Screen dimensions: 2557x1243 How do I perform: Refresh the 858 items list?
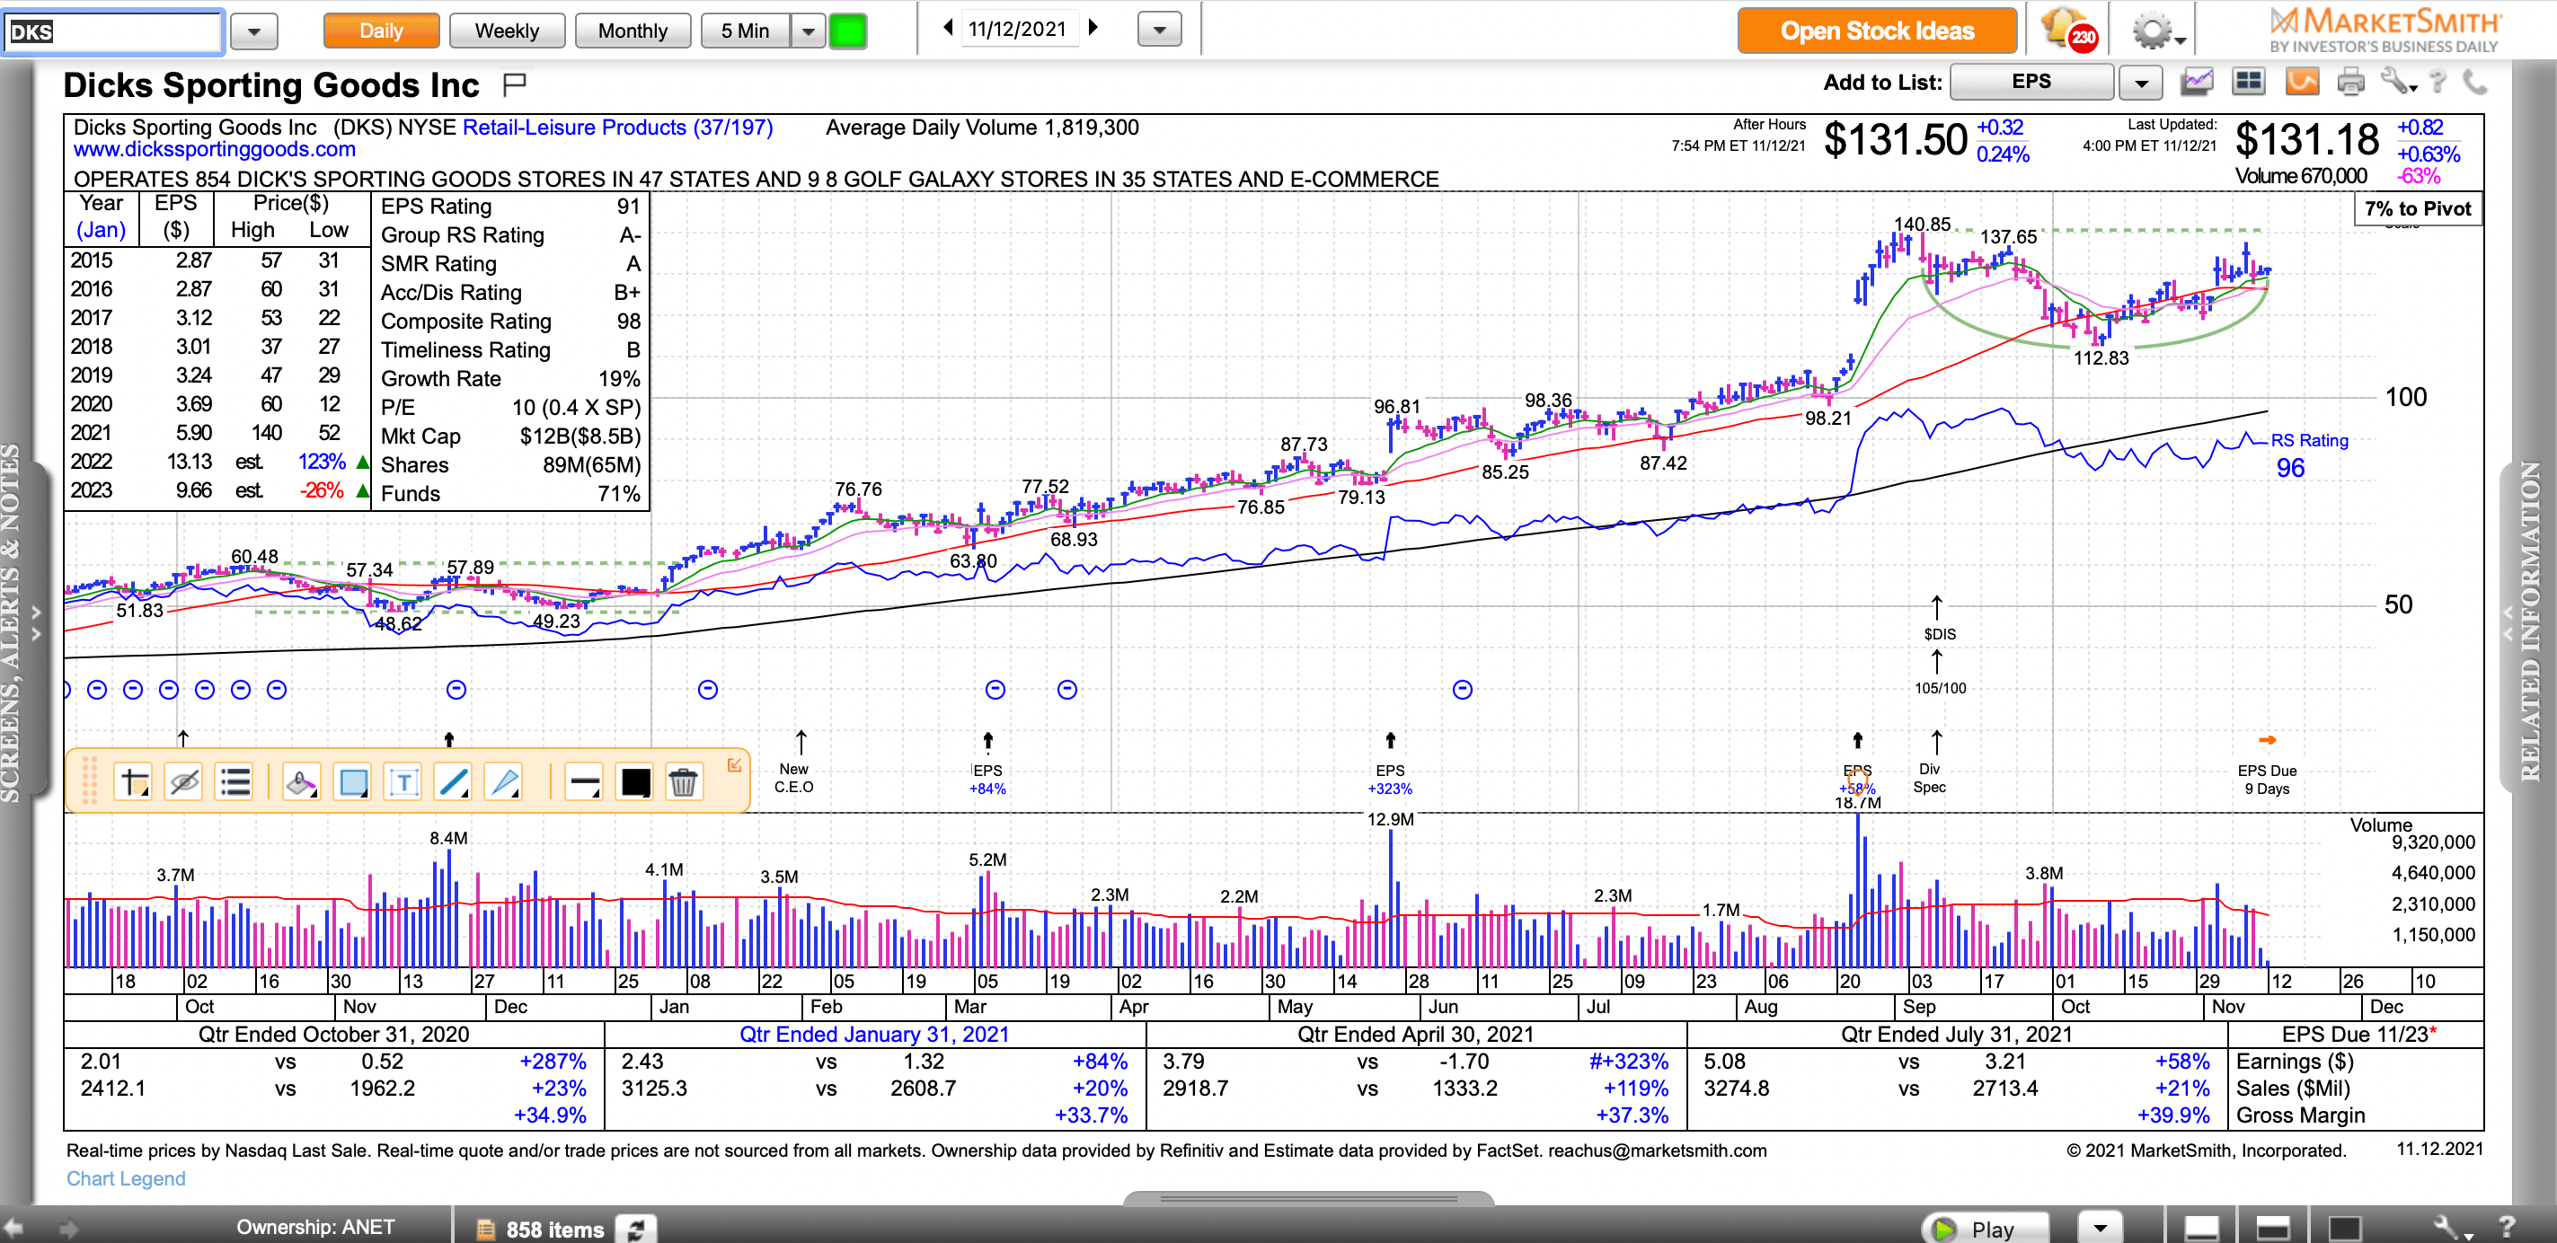pyautogui.click(x=635, y=1230)
